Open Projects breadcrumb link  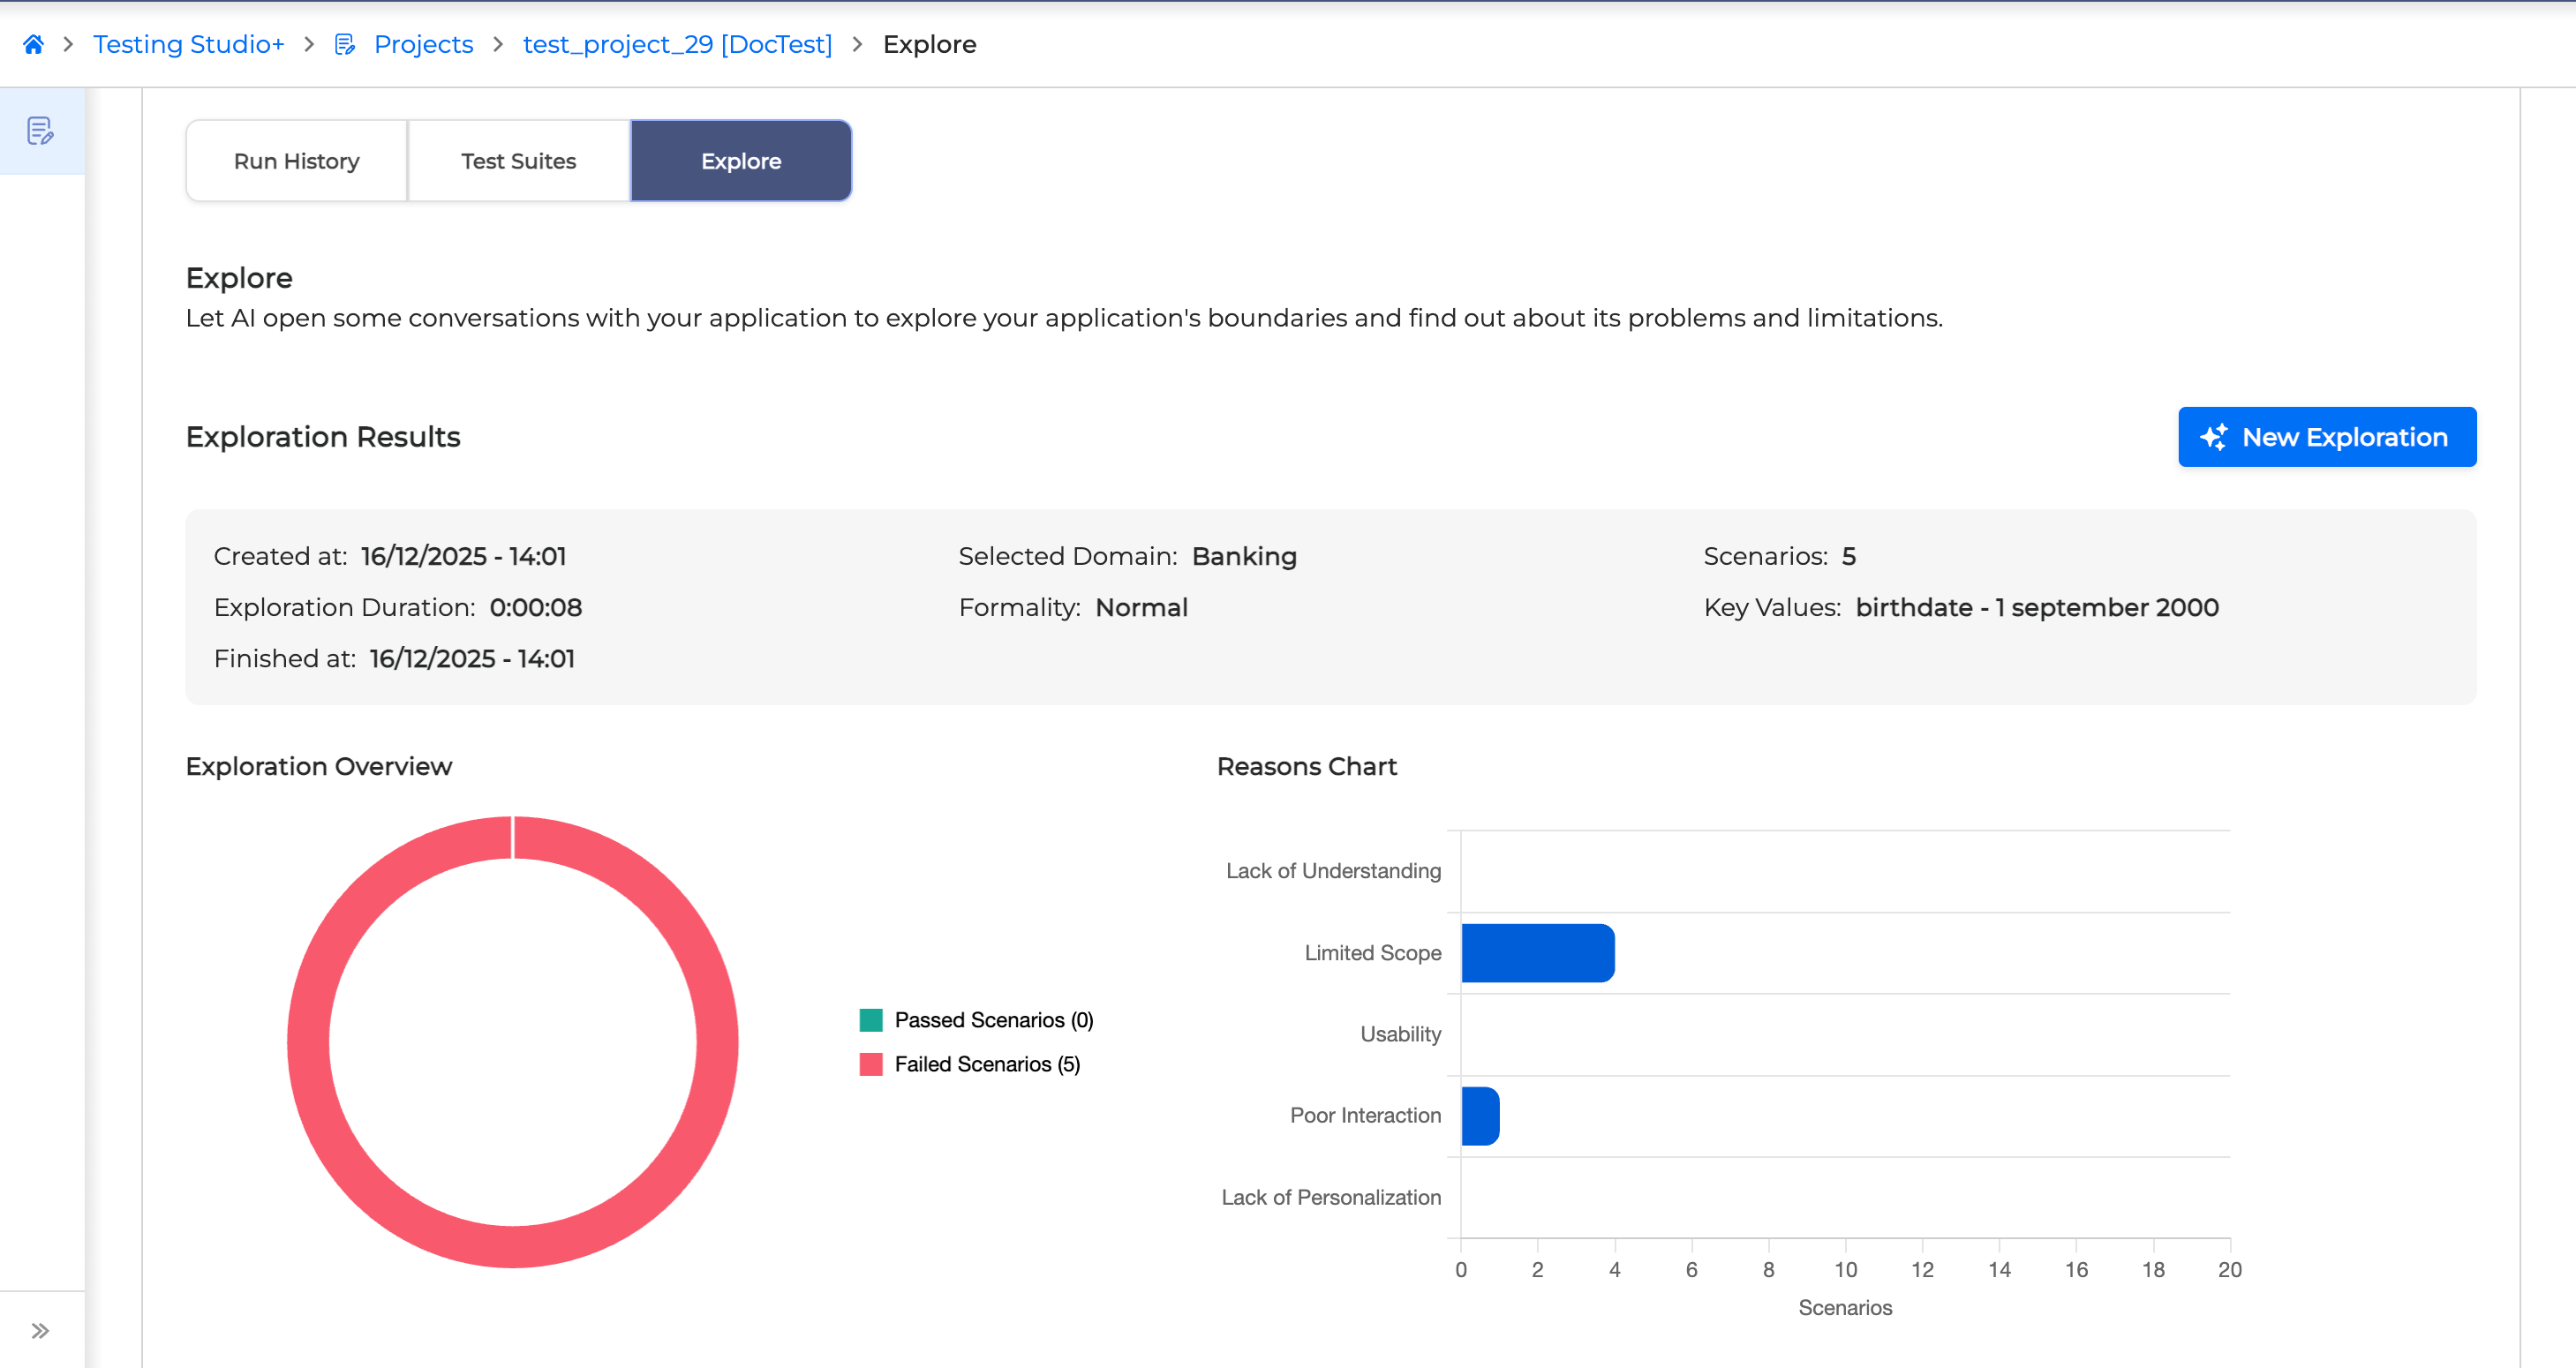(423, 44)
